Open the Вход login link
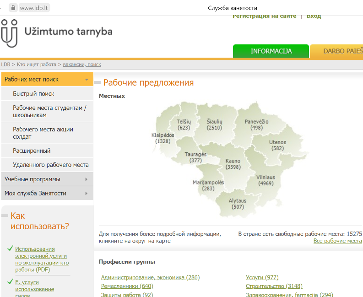Image resolution: width=363 pixels, height=297 pixels. [x=314, y=16]
